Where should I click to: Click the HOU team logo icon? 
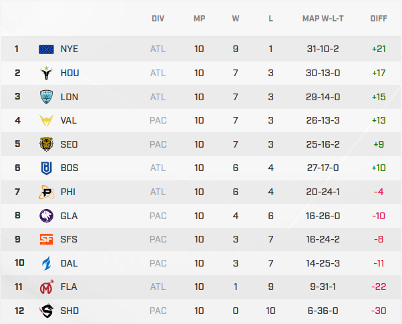pyautogui.click(x=46, y=73)
